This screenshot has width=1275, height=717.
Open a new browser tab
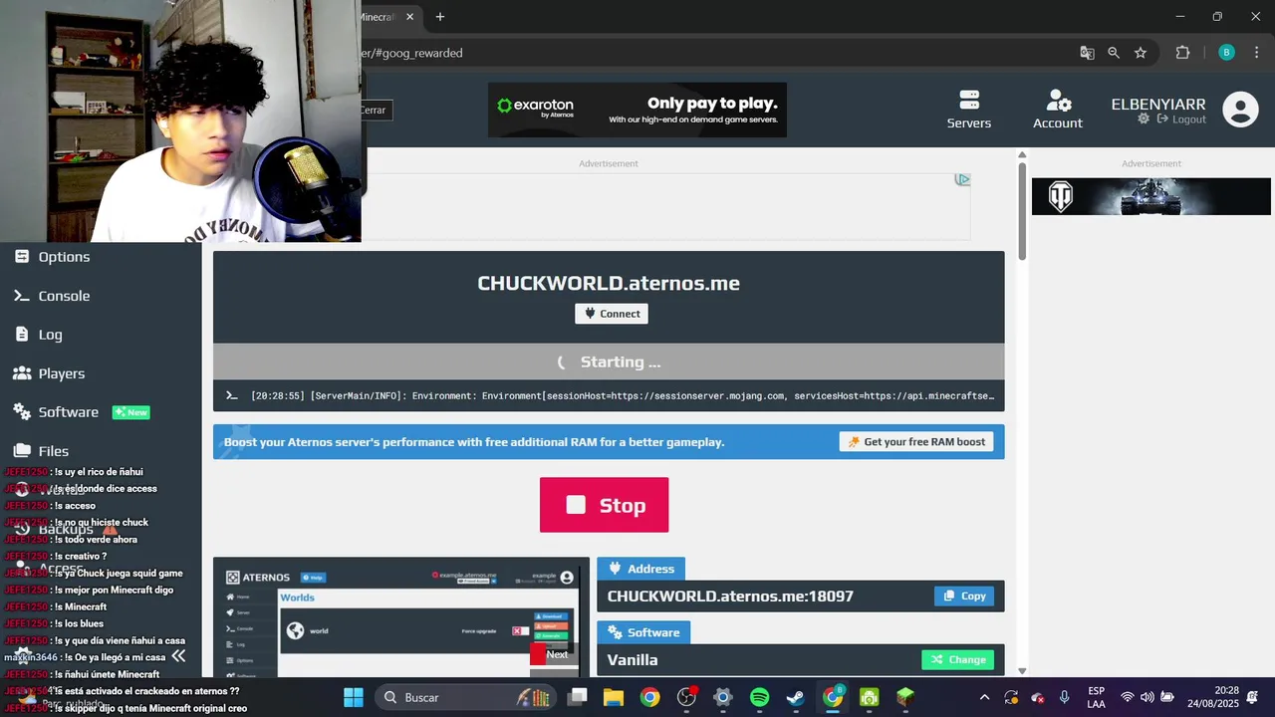click(x=440, y=17)
